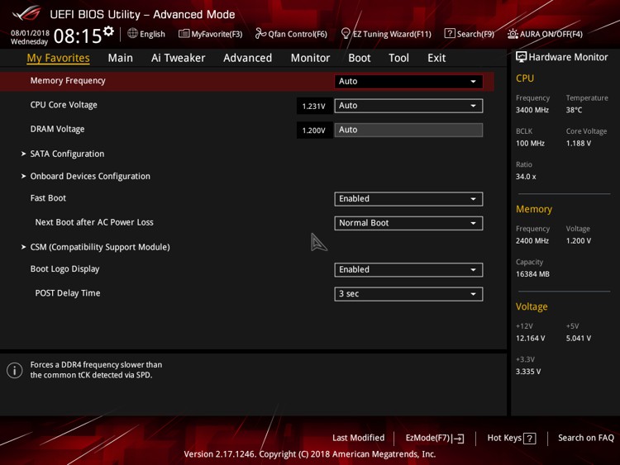Click the 08/01/2018 date text

30,33
